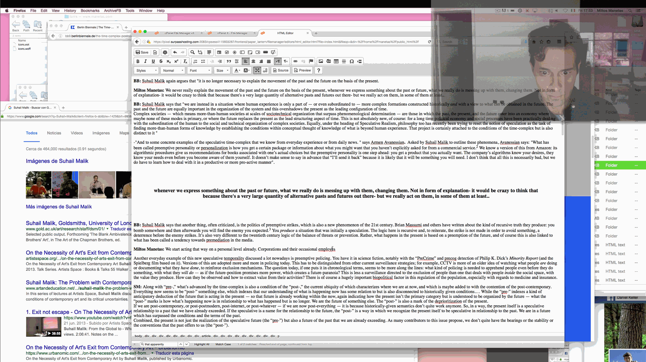The height and width of the screenshot is (362, 646).
Task: Switch to the cPanel X - File Manager tab
Action: click(232, 33)
